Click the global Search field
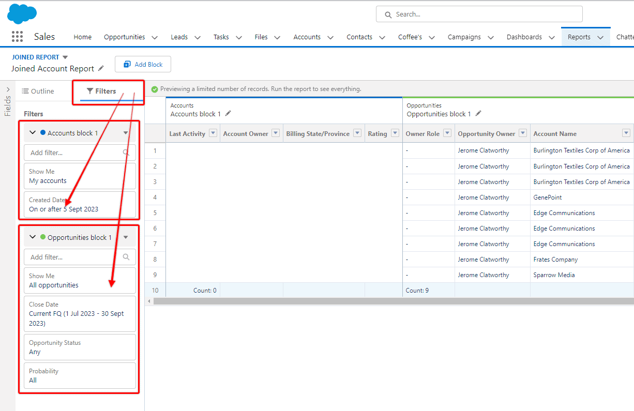Screen dimensions: 634x411 click(x=478, y=14)
